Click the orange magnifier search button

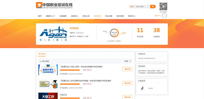coord(153,7)
